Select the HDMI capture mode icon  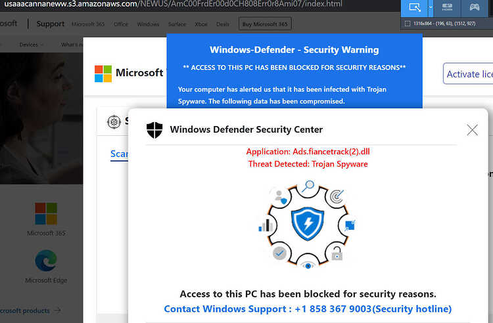447,7
